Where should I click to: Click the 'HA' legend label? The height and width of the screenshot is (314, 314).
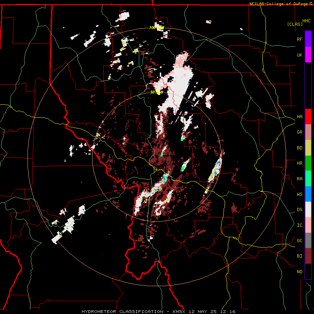coord(299,117)
